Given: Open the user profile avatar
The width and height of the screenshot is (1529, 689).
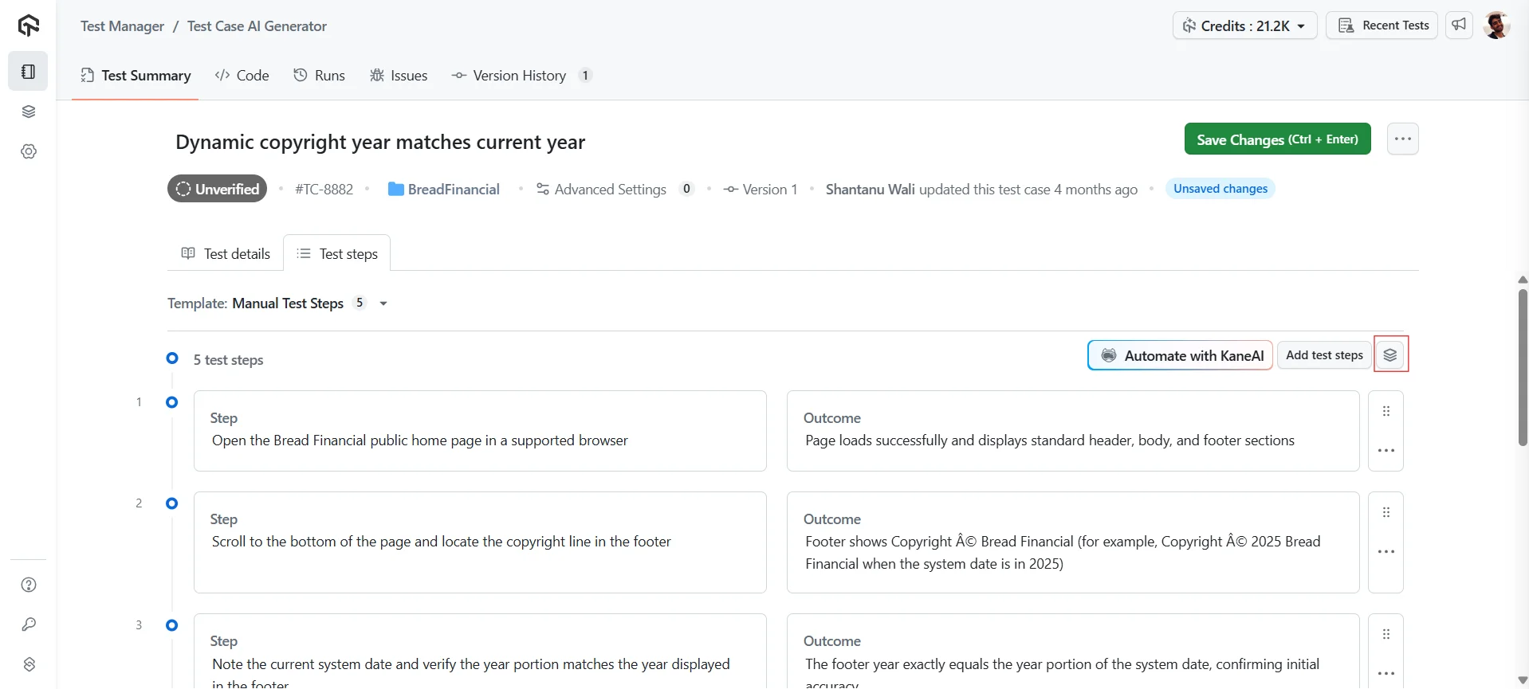Looking at the screenshot, I should tap(1496, 25).
